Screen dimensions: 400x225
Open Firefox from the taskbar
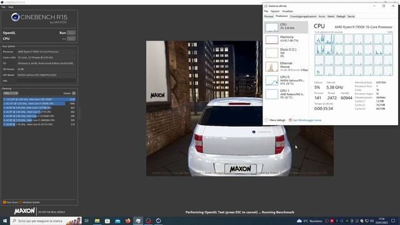pyautogui.click(x=127, y=221)
